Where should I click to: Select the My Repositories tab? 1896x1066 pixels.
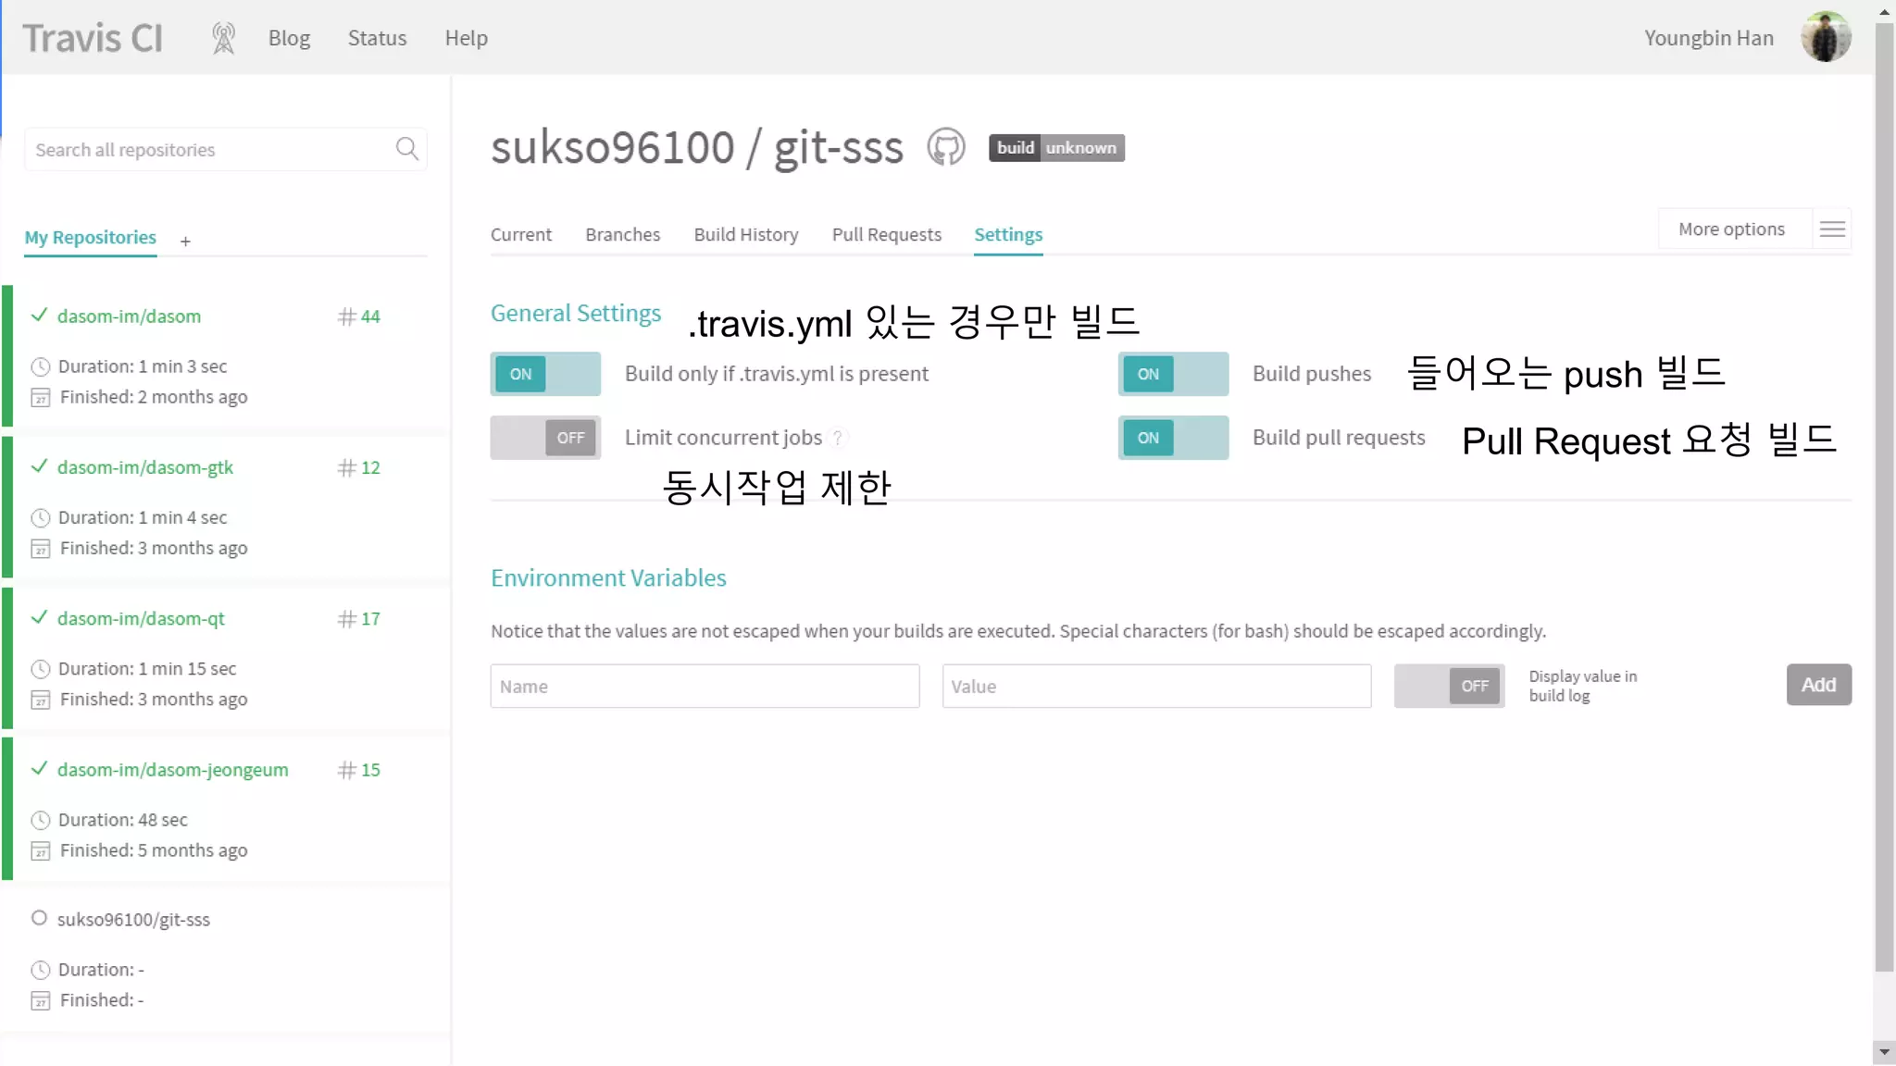(x=90, y=238)
